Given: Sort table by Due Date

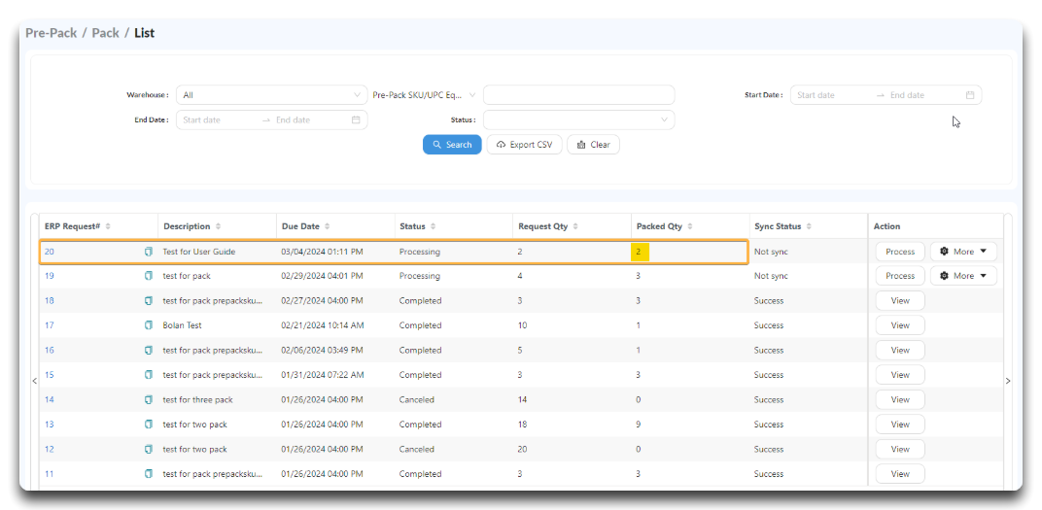Looking at the screenshot, I should 328,226.
